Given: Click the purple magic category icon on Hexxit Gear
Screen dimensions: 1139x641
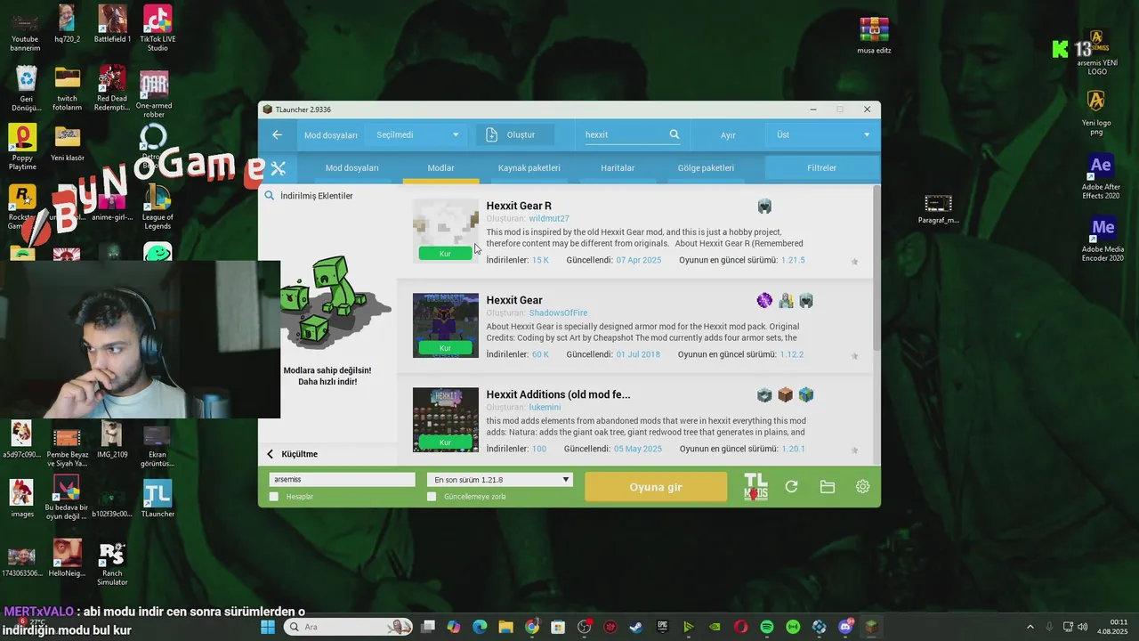Looking at the screenshot, I should pyautogui.click(x=764, y=301).
